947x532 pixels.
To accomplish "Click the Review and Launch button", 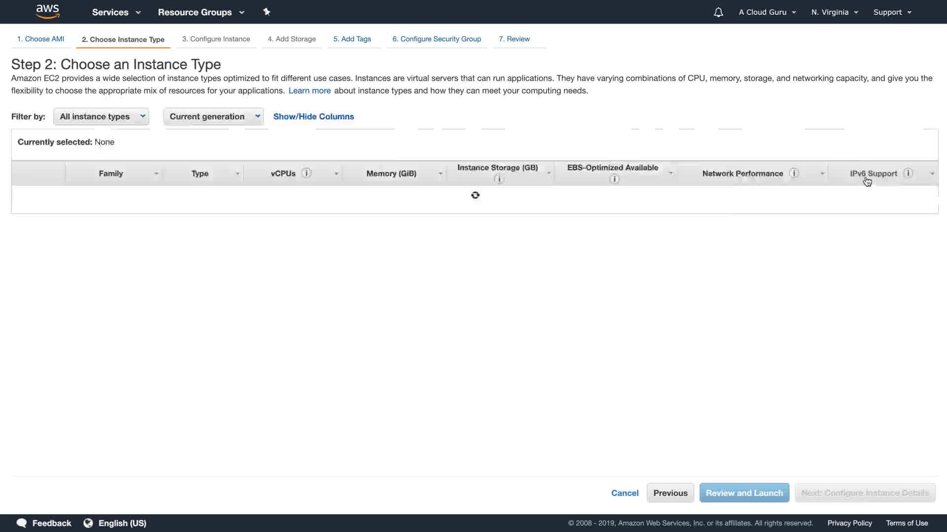I will tap(744, 493).
